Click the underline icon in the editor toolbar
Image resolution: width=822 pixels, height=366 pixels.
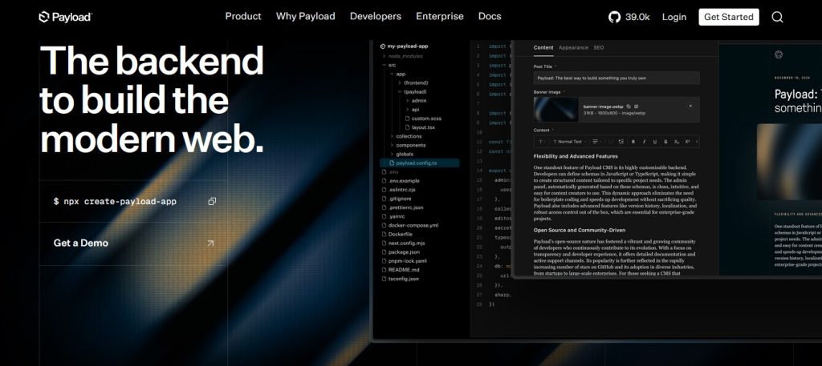click(655, 142)
